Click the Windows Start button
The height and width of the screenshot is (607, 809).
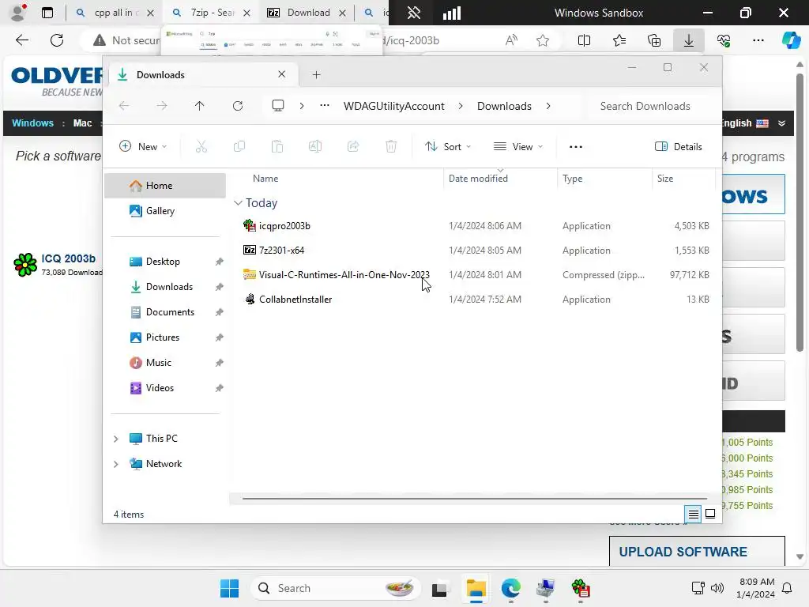230,588
